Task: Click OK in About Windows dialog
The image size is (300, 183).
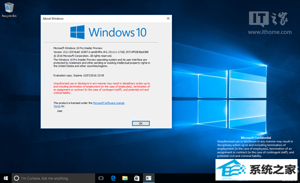Action: click(141, 124)
